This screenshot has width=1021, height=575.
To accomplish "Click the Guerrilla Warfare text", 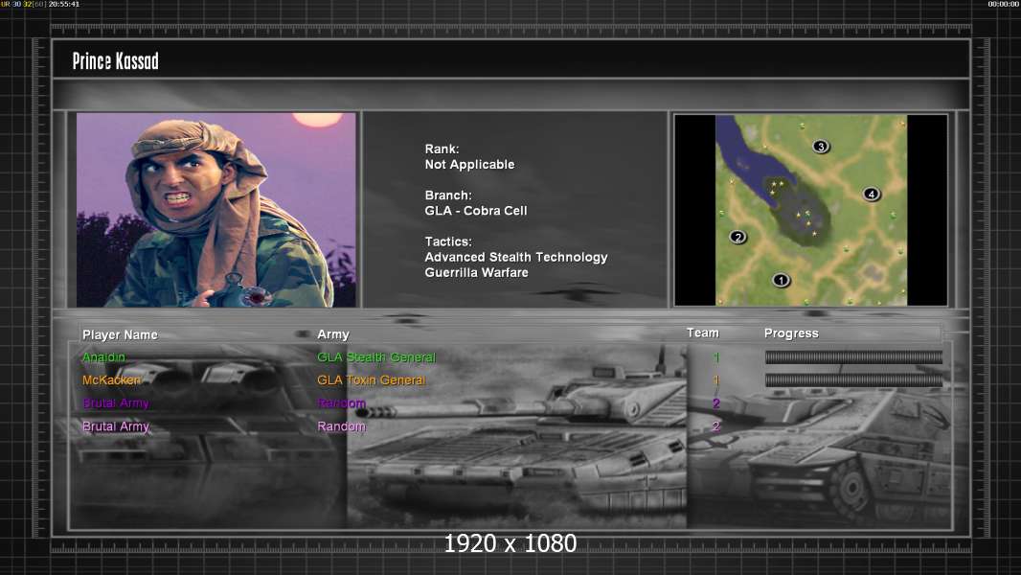I will point(477,273).
